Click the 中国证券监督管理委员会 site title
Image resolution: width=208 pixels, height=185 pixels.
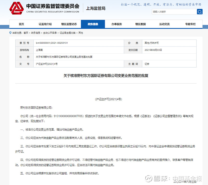(x=53, y=6)
